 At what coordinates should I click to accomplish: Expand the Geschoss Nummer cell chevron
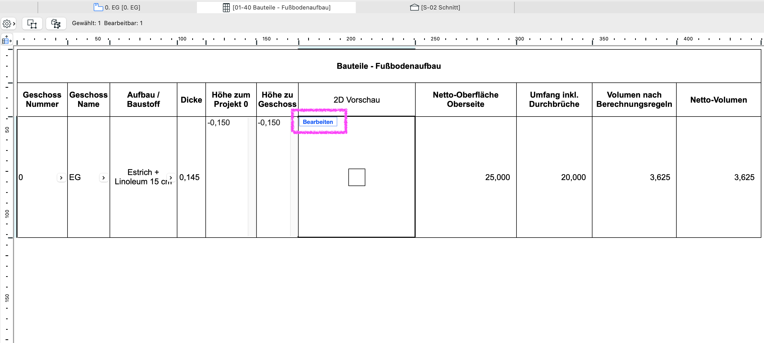point(61,178)
